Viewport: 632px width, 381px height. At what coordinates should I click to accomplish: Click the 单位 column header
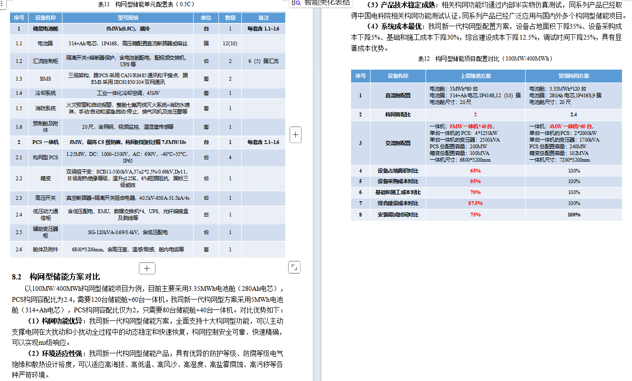coord(206,18)
